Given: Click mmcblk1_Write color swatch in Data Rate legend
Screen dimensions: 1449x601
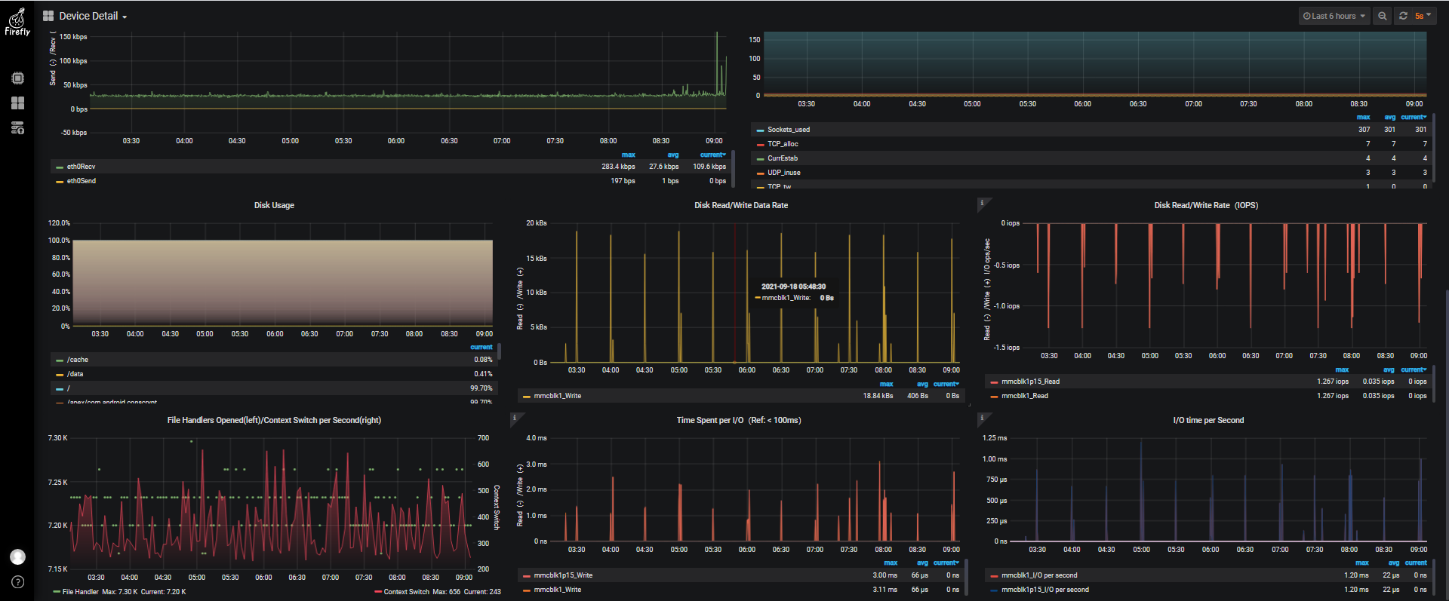Looking at the screenshot, I should (x=527, y=397).
